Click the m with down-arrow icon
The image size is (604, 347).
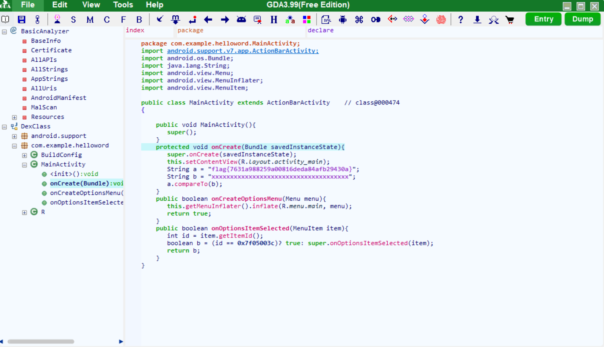tap(175, 19)
